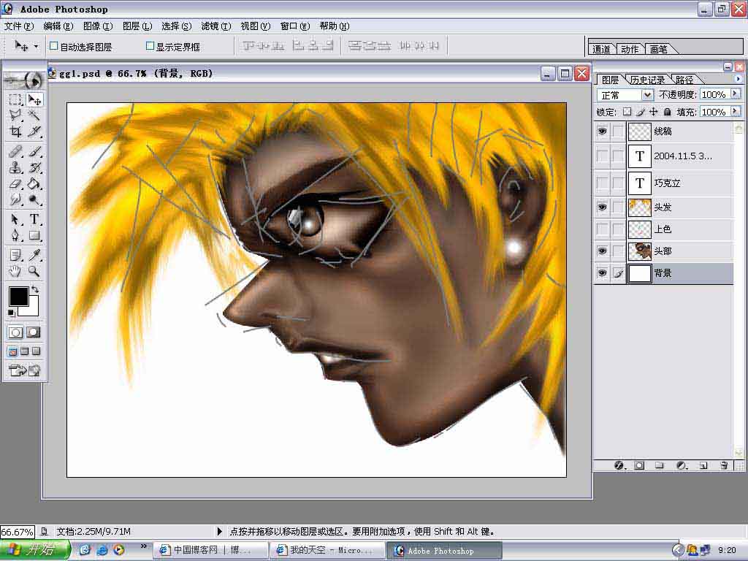Screen dimensions: 748x561
Task: Open fill slider arrow
Action: [x=735, y=111]
